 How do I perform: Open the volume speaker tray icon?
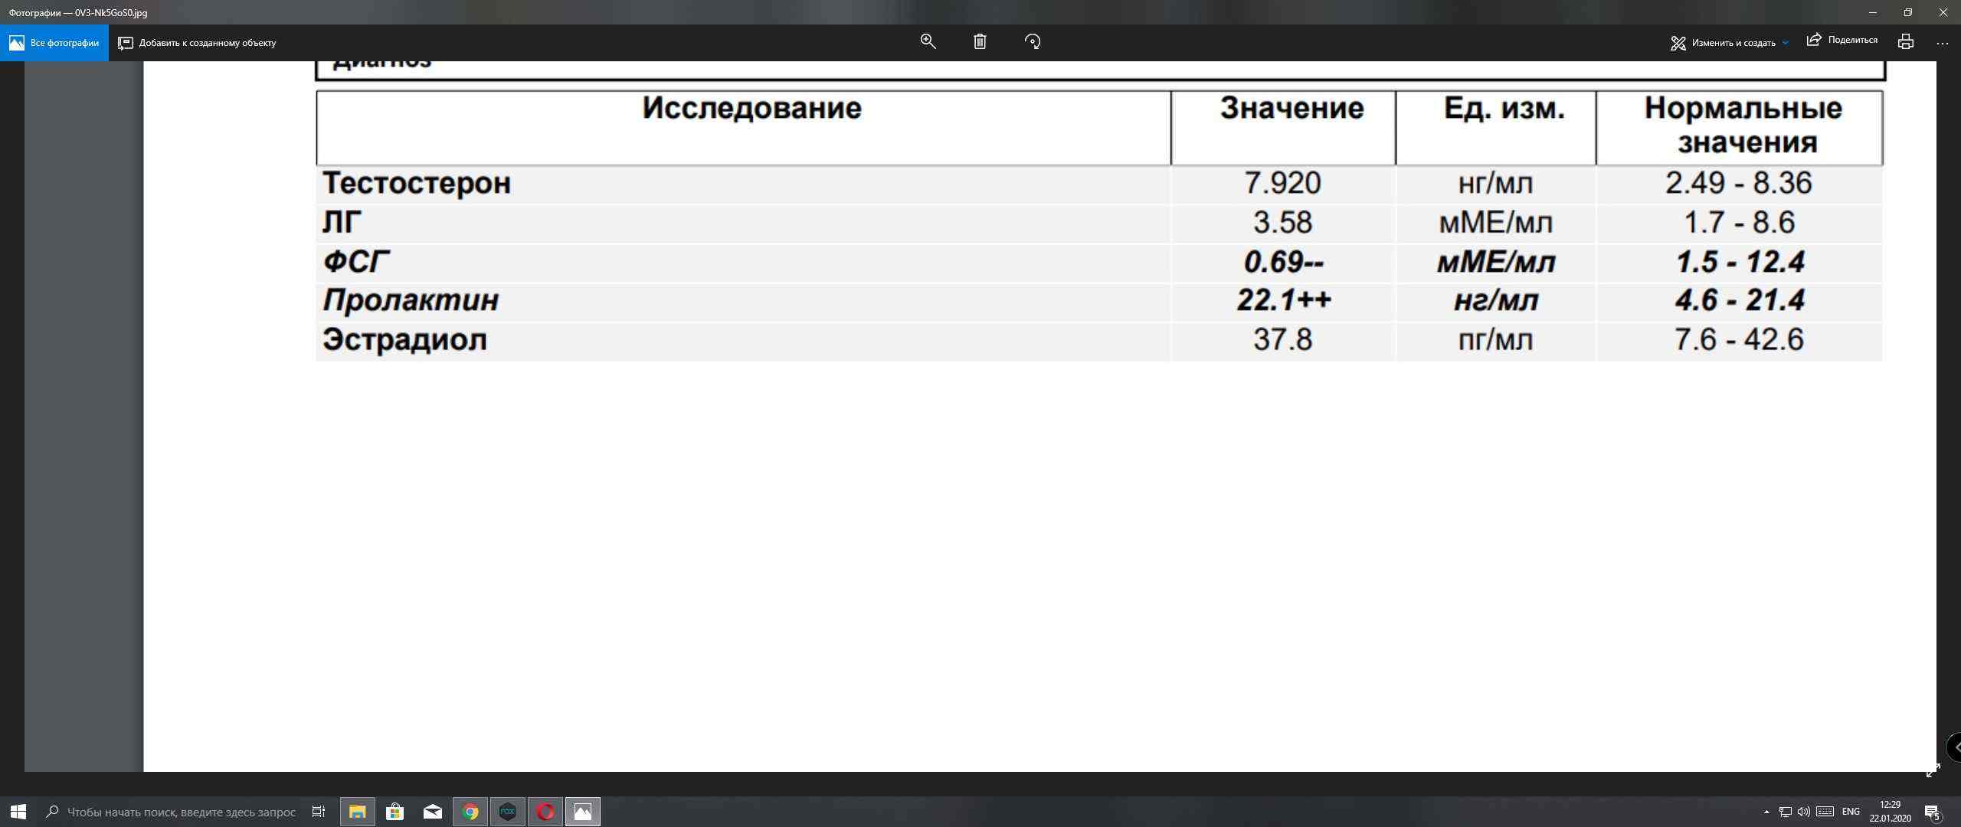tap(1803, 812)
